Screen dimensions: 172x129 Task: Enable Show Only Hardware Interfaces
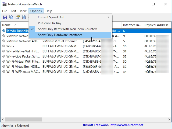[70, 35]
